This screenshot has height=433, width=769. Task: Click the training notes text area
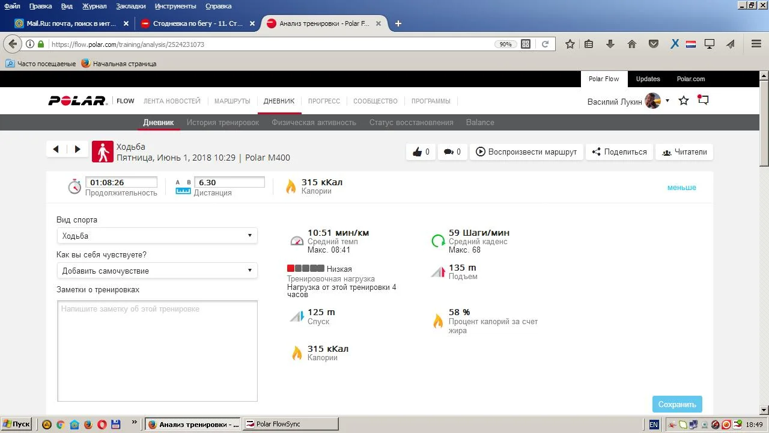coord(157,351)
